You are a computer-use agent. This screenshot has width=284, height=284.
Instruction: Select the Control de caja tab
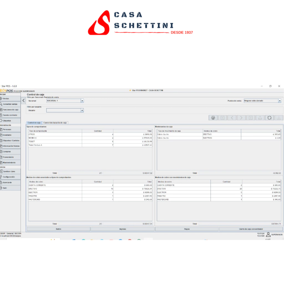coord(34,123)
